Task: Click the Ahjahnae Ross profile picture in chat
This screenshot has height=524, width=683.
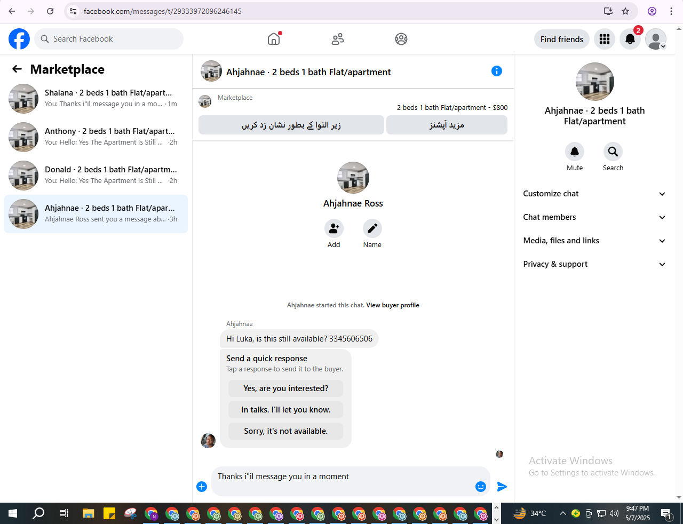Action: click(353, 178)
